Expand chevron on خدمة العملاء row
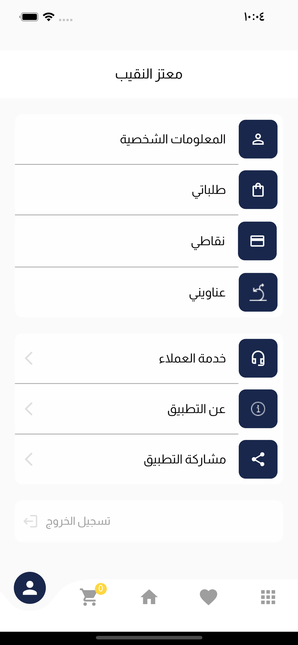 point(29,358)
